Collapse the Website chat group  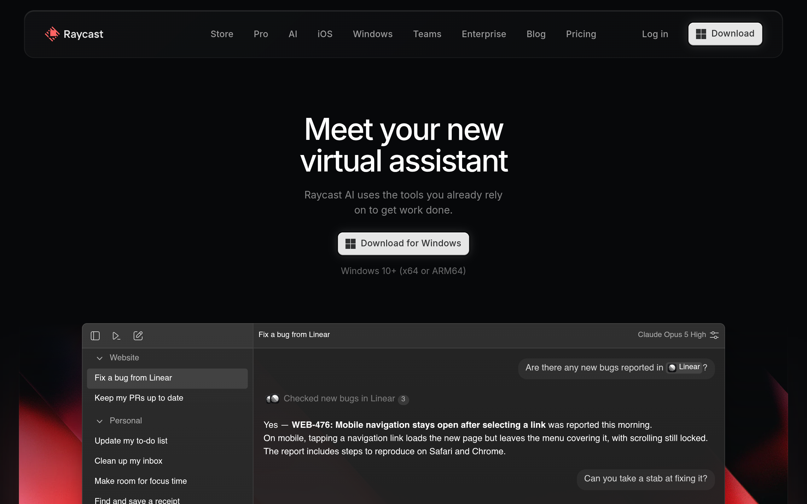(x=99, y=358)
